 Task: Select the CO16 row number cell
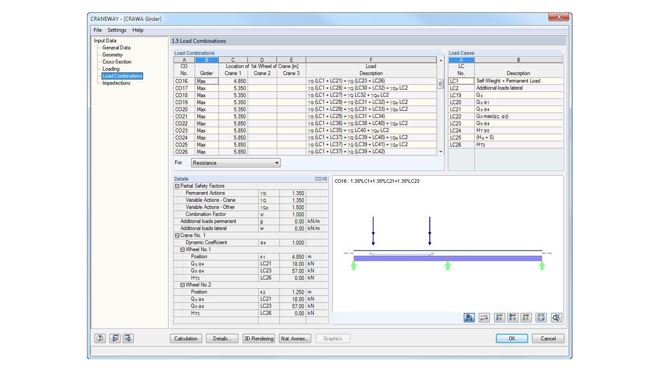(x=184, y=81)
